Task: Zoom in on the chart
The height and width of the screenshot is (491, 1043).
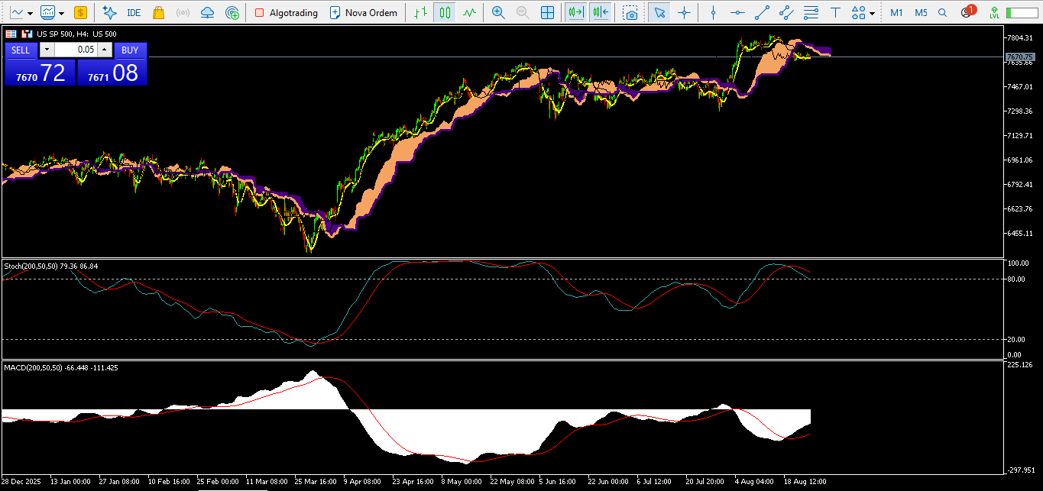Action: (x=498, y=12)
